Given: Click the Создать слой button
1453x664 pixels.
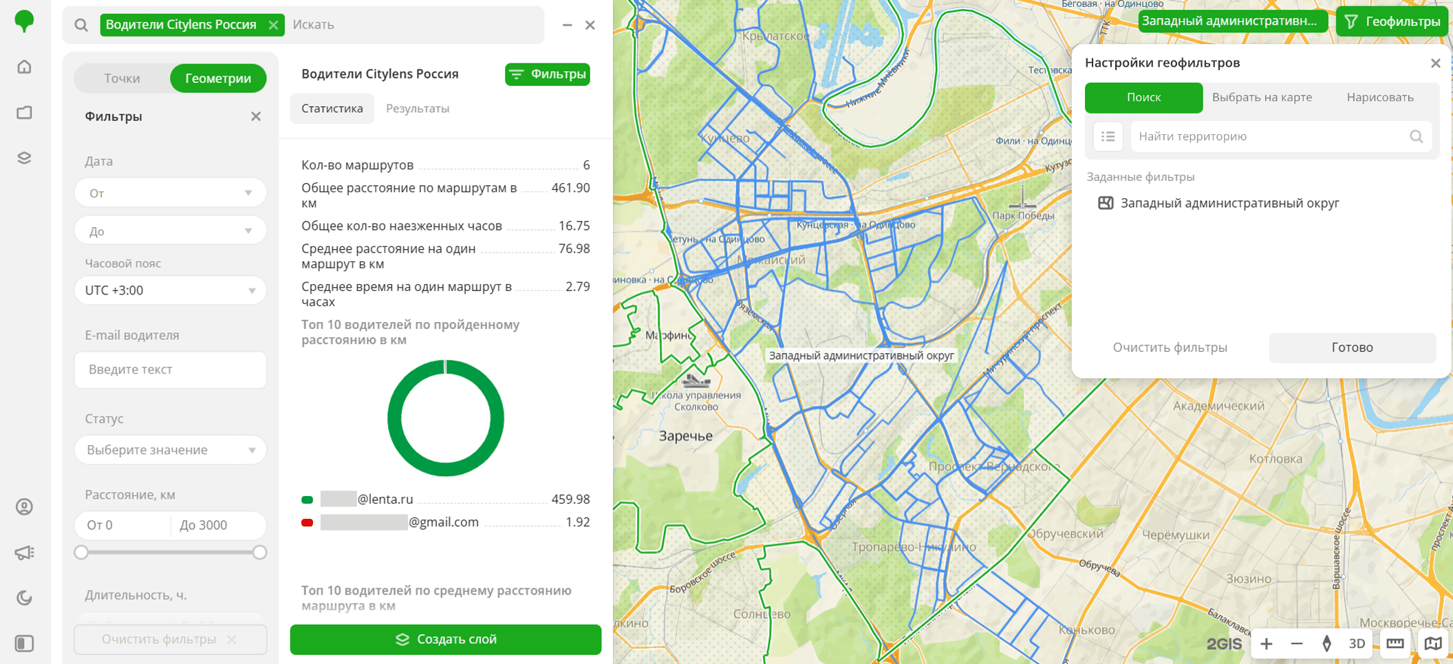Looking at the screenshot, I should tap(446, 639).
